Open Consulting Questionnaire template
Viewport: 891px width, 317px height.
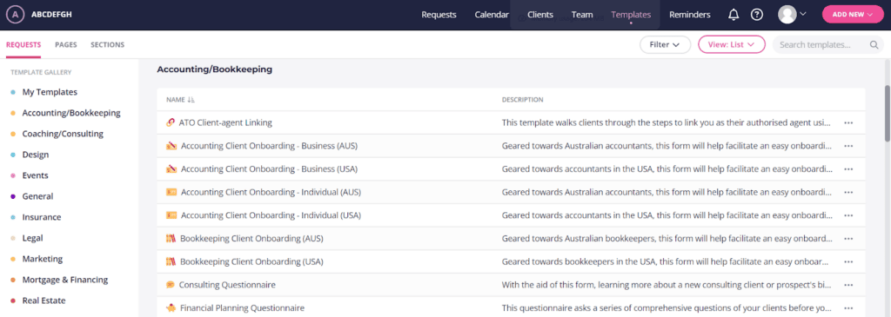click(x=227, y=285)
